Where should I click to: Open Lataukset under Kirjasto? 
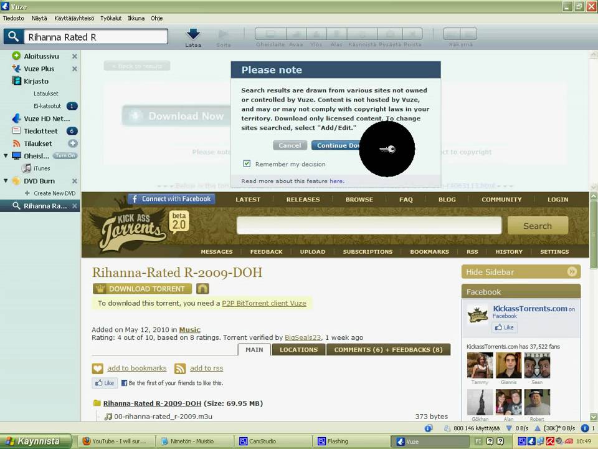45,94
